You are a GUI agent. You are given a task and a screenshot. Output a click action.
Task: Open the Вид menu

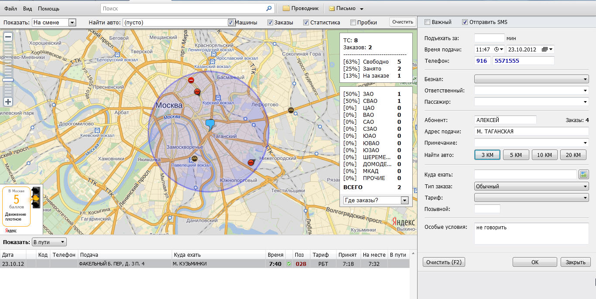(27, 8)
